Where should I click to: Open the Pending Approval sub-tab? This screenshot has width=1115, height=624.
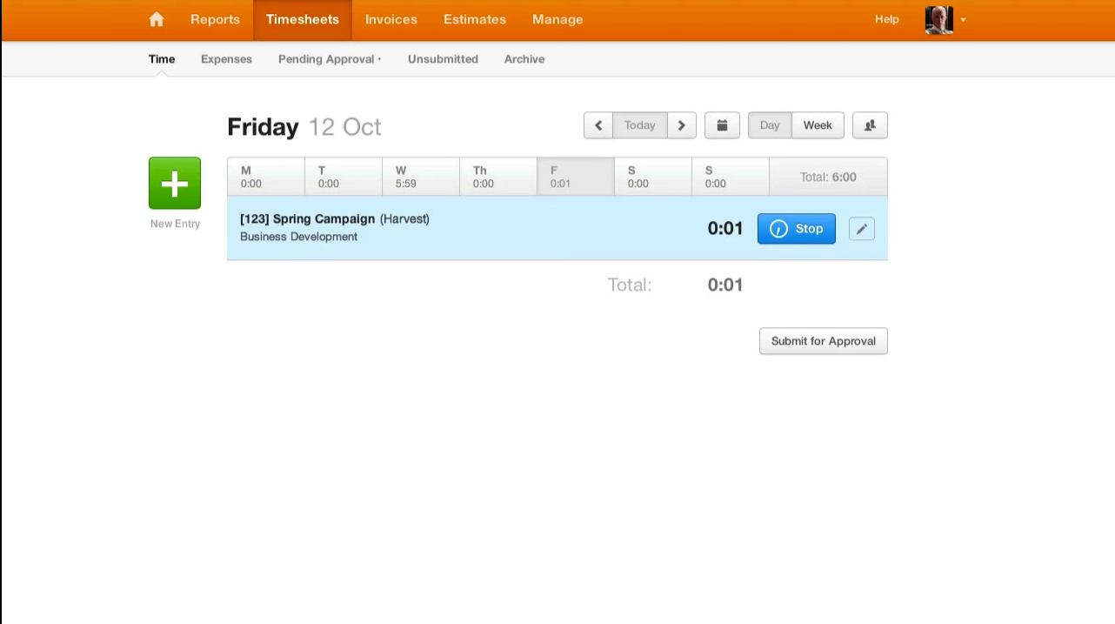tap(330, 59)
